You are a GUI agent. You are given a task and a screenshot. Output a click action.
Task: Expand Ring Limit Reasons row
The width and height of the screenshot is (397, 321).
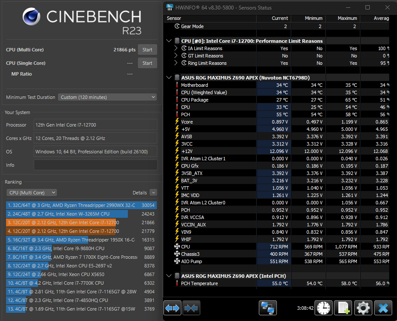tap(176, 63)
